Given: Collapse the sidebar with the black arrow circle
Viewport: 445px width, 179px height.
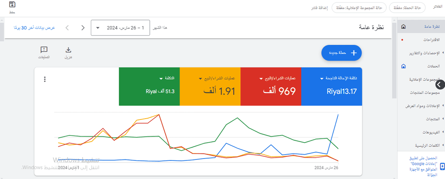Looking at the screenshot, I should (439, 84).
